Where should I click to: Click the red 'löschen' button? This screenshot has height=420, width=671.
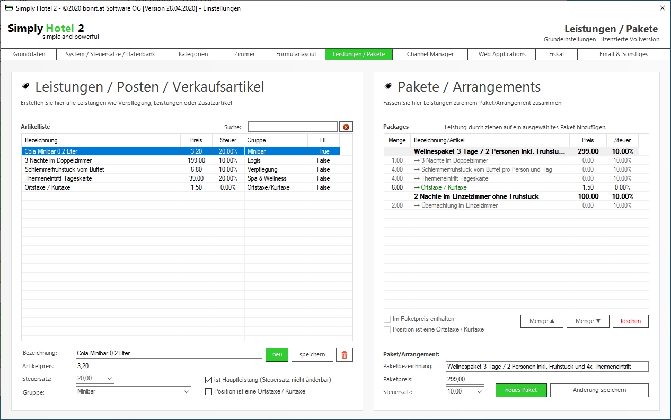tap(631, 321)
